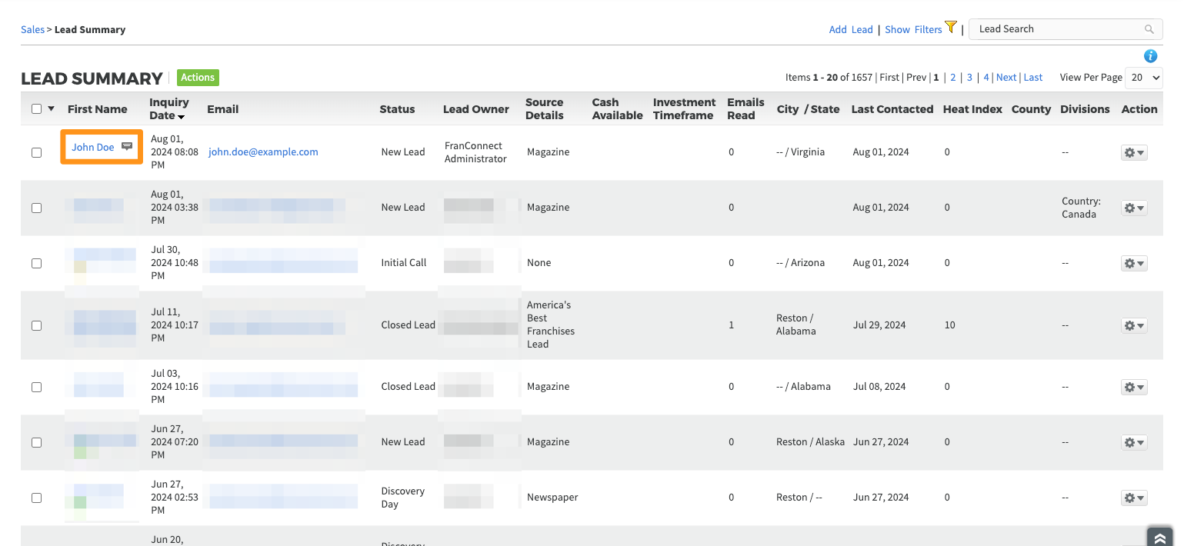
Task: Open the View Per Page dropdown
Action: pyautogui.click(x=1143, y=78)
